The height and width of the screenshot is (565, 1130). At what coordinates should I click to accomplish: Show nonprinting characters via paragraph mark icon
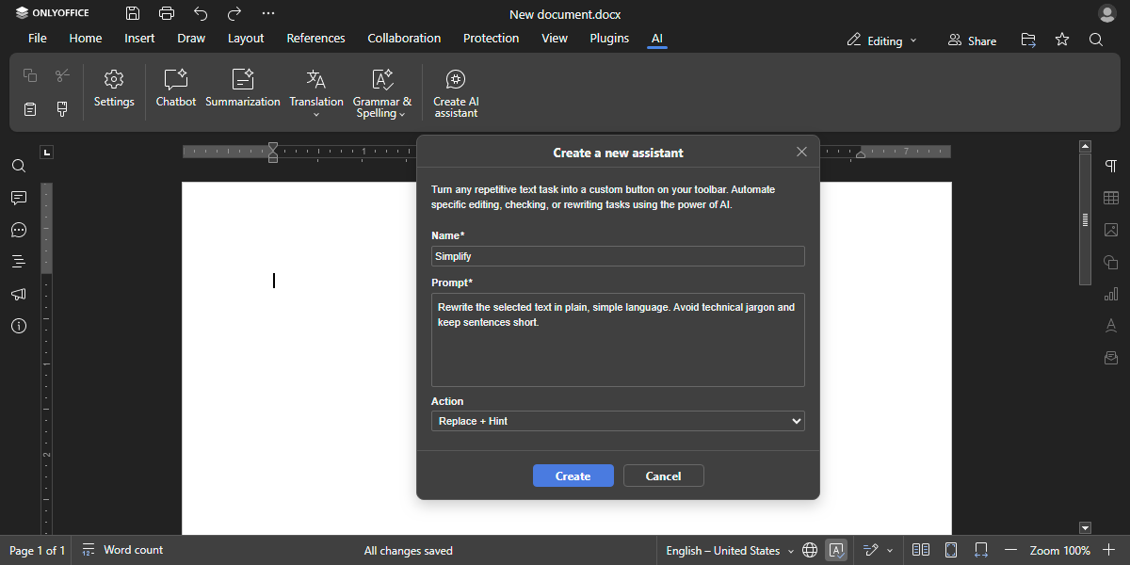coord(1111,166)
